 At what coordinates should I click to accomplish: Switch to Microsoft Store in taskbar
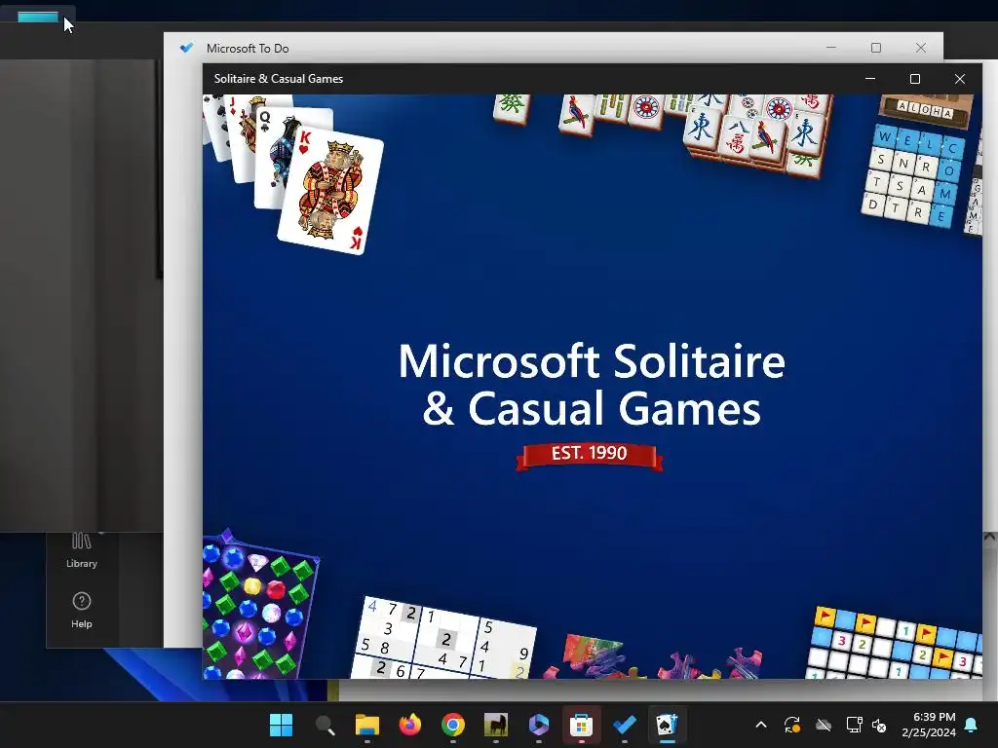(581, 725)
